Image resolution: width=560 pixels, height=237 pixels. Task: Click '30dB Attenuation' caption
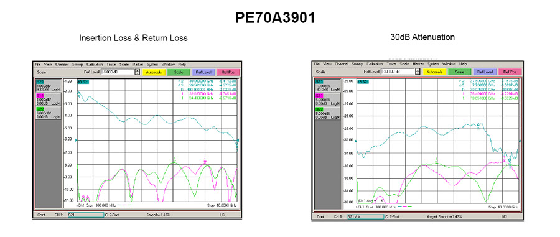(x=423, y=37)
